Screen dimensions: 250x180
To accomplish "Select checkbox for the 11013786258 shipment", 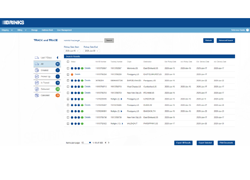I will [68, 74].
